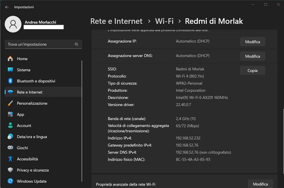Click the user name Andrea Morlacchi
Image resolution: width=284 pixels, height=188 pixels.
41,22
